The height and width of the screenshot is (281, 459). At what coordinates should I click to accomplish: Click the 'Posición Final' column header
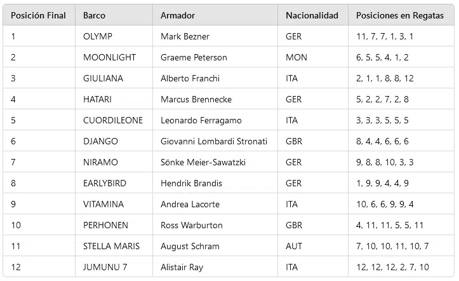[x=39, y=15]
